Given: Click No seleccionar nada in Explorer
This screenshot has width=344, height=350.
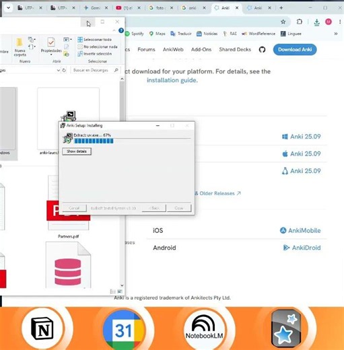Looking at the screenshot, I should [x=98, y=46].
